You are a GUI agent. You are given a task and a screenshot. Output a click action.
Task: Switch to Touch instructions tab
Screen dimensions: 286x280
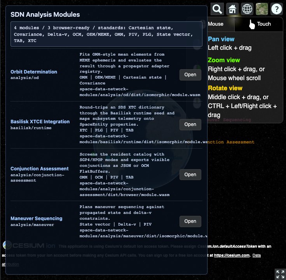pyautogui.click(x=259, y=24)
